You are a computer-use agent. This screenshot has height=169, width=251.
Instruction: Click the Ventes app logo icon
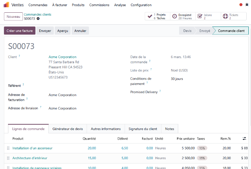point(7,5)
